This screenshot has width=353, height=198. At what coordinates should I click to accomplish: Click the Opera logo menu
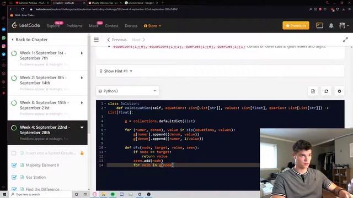(3, 3)
